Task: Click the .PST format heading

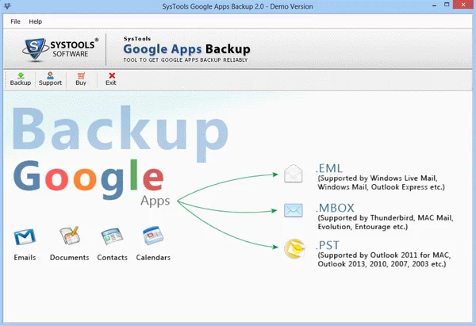Action: [x=328, y=245]
